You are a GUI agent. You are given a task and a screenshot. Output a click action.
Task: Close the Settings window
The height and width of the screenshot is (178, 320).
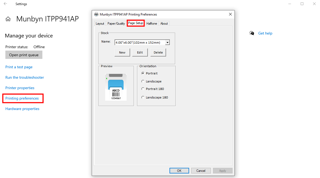pos(314,4)
